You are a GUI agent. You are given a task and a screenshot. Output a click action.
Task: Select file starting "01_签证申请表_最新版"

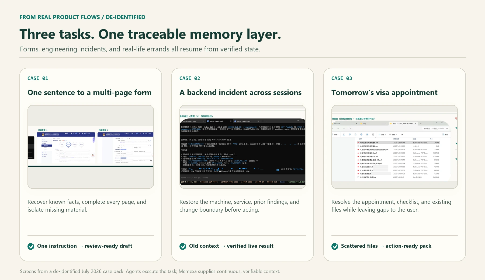click(398, 150)
